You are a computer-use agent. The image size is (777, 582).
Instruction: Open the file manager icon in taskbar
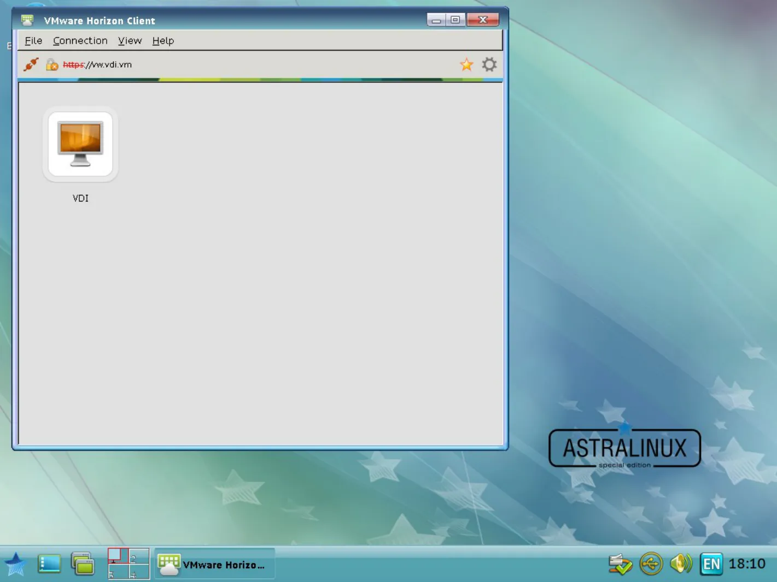(x=83, y=564)
